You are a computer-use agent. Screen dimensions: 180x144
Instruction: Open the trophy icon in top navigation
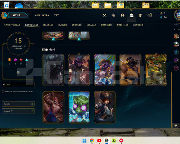(x=113, y=15)
